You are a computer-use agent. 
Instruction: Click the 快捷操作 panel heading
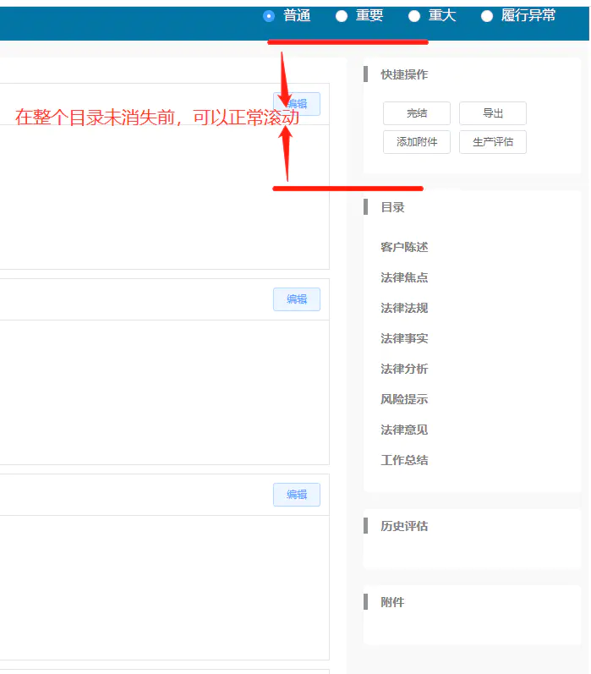(404, 74)
